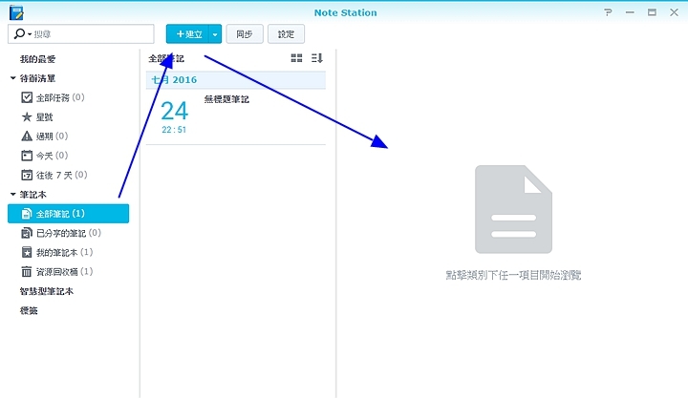Maximize the Note Station window

652,12
